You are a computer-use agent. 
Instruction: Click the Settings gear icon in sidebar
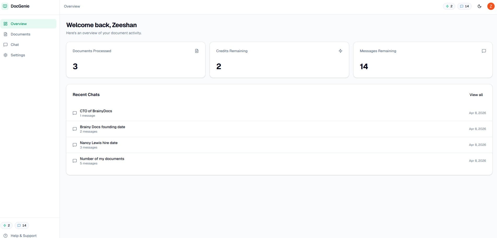(5, 55)
